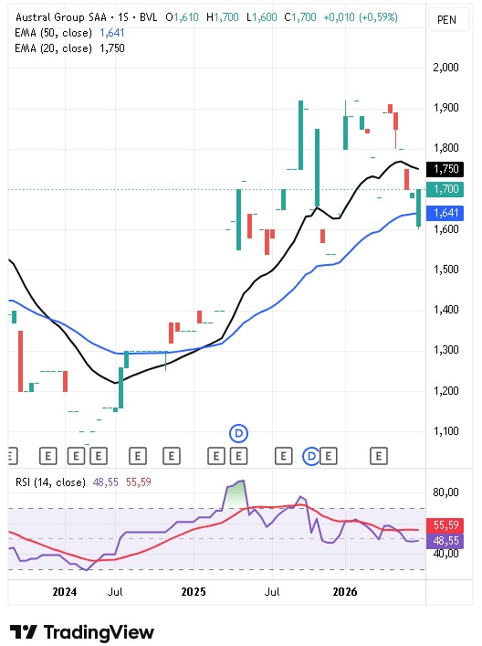Click the TradingView logo
482x646 pixels.
[x=81, y=631]
